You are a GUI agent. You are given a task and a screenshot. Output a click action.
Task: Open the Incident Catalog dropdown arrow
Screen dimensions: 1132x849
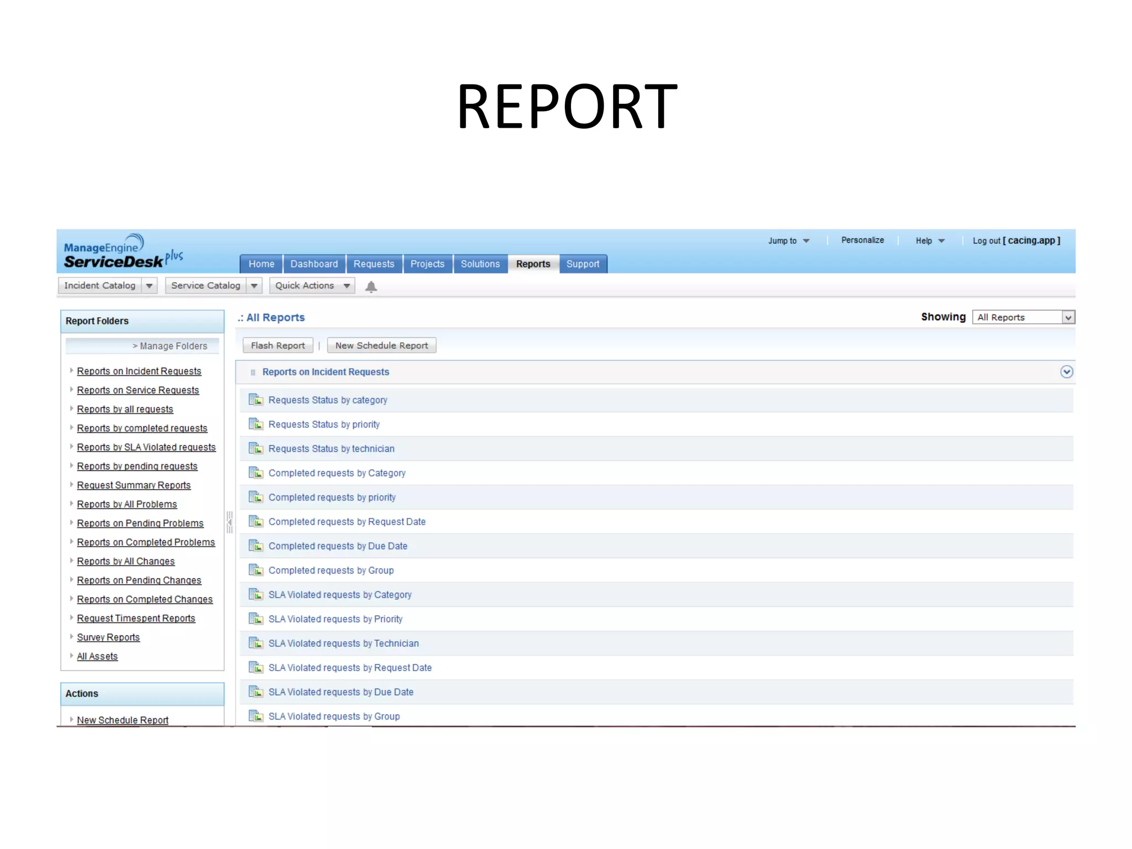coord(149,286)
